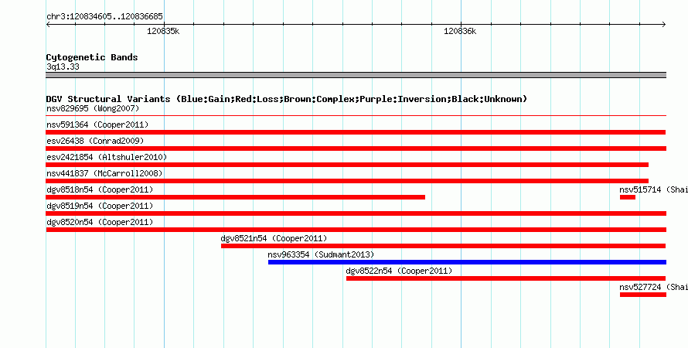This screenshot has width=688, height=348.
Task: Select the red esv2421854 loss bar
Action: tap(347, 165)
